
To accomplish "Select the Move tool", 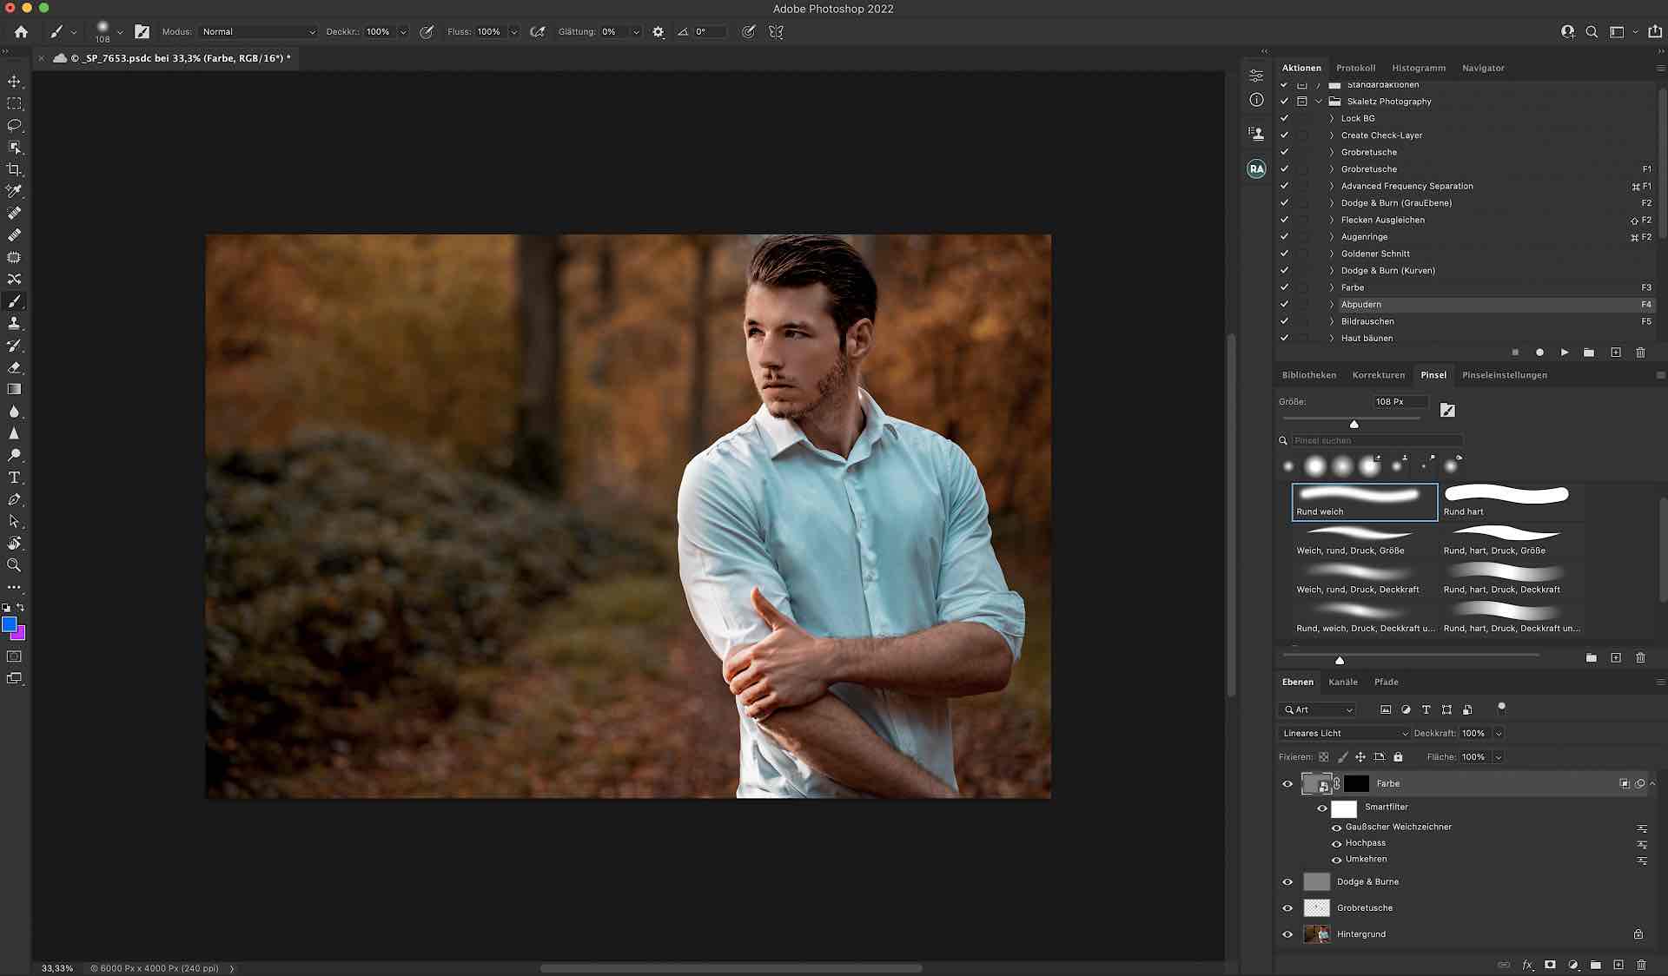I will coord(14,82).
